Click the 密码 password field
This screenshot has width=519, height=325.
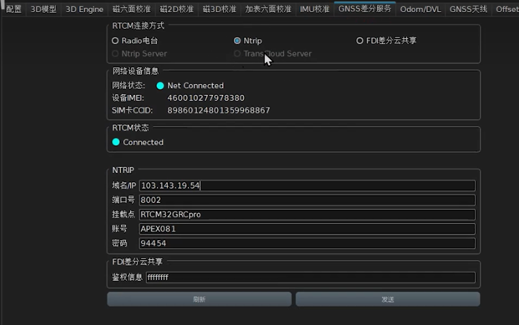coord(307,243)
